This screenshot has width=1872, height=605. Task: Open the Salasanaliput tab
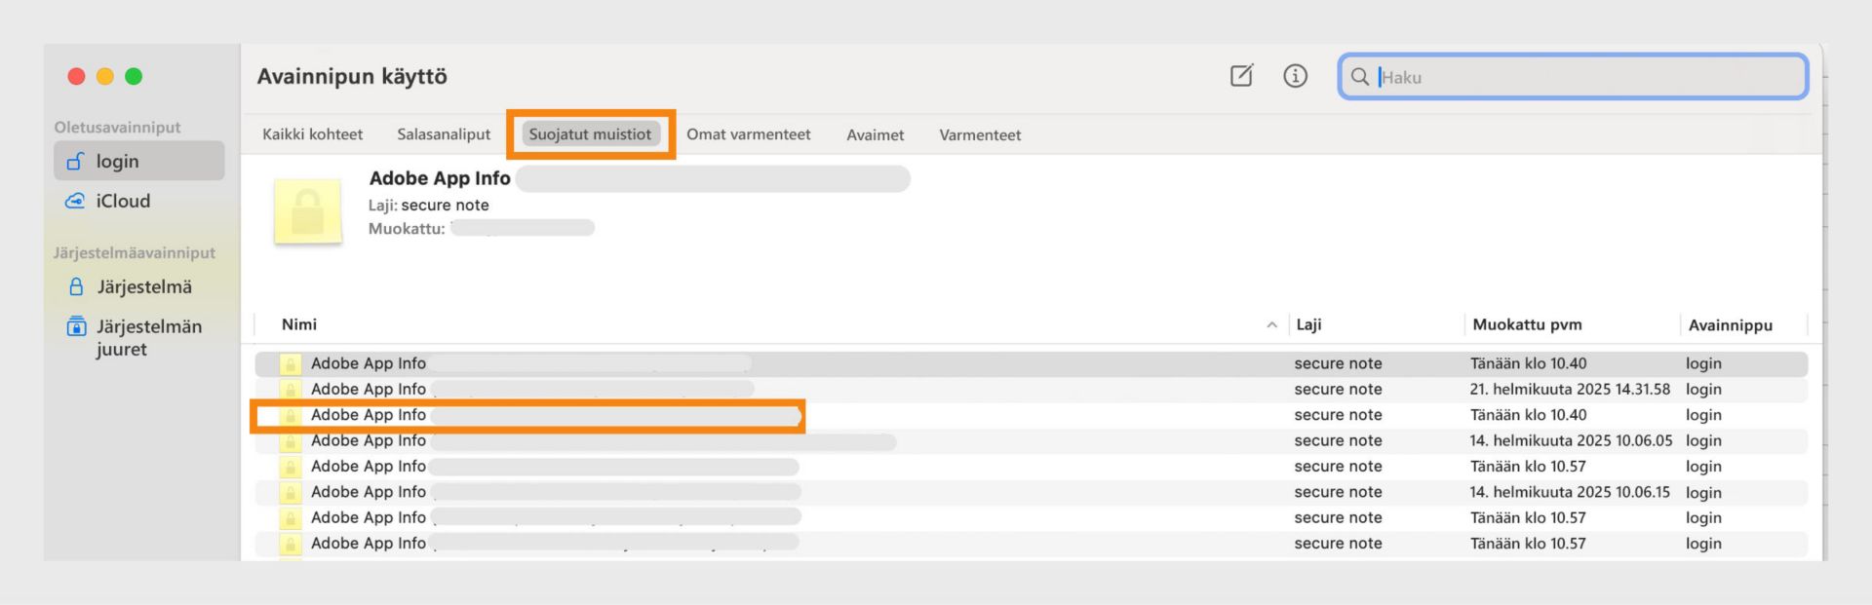pos(444,134)
